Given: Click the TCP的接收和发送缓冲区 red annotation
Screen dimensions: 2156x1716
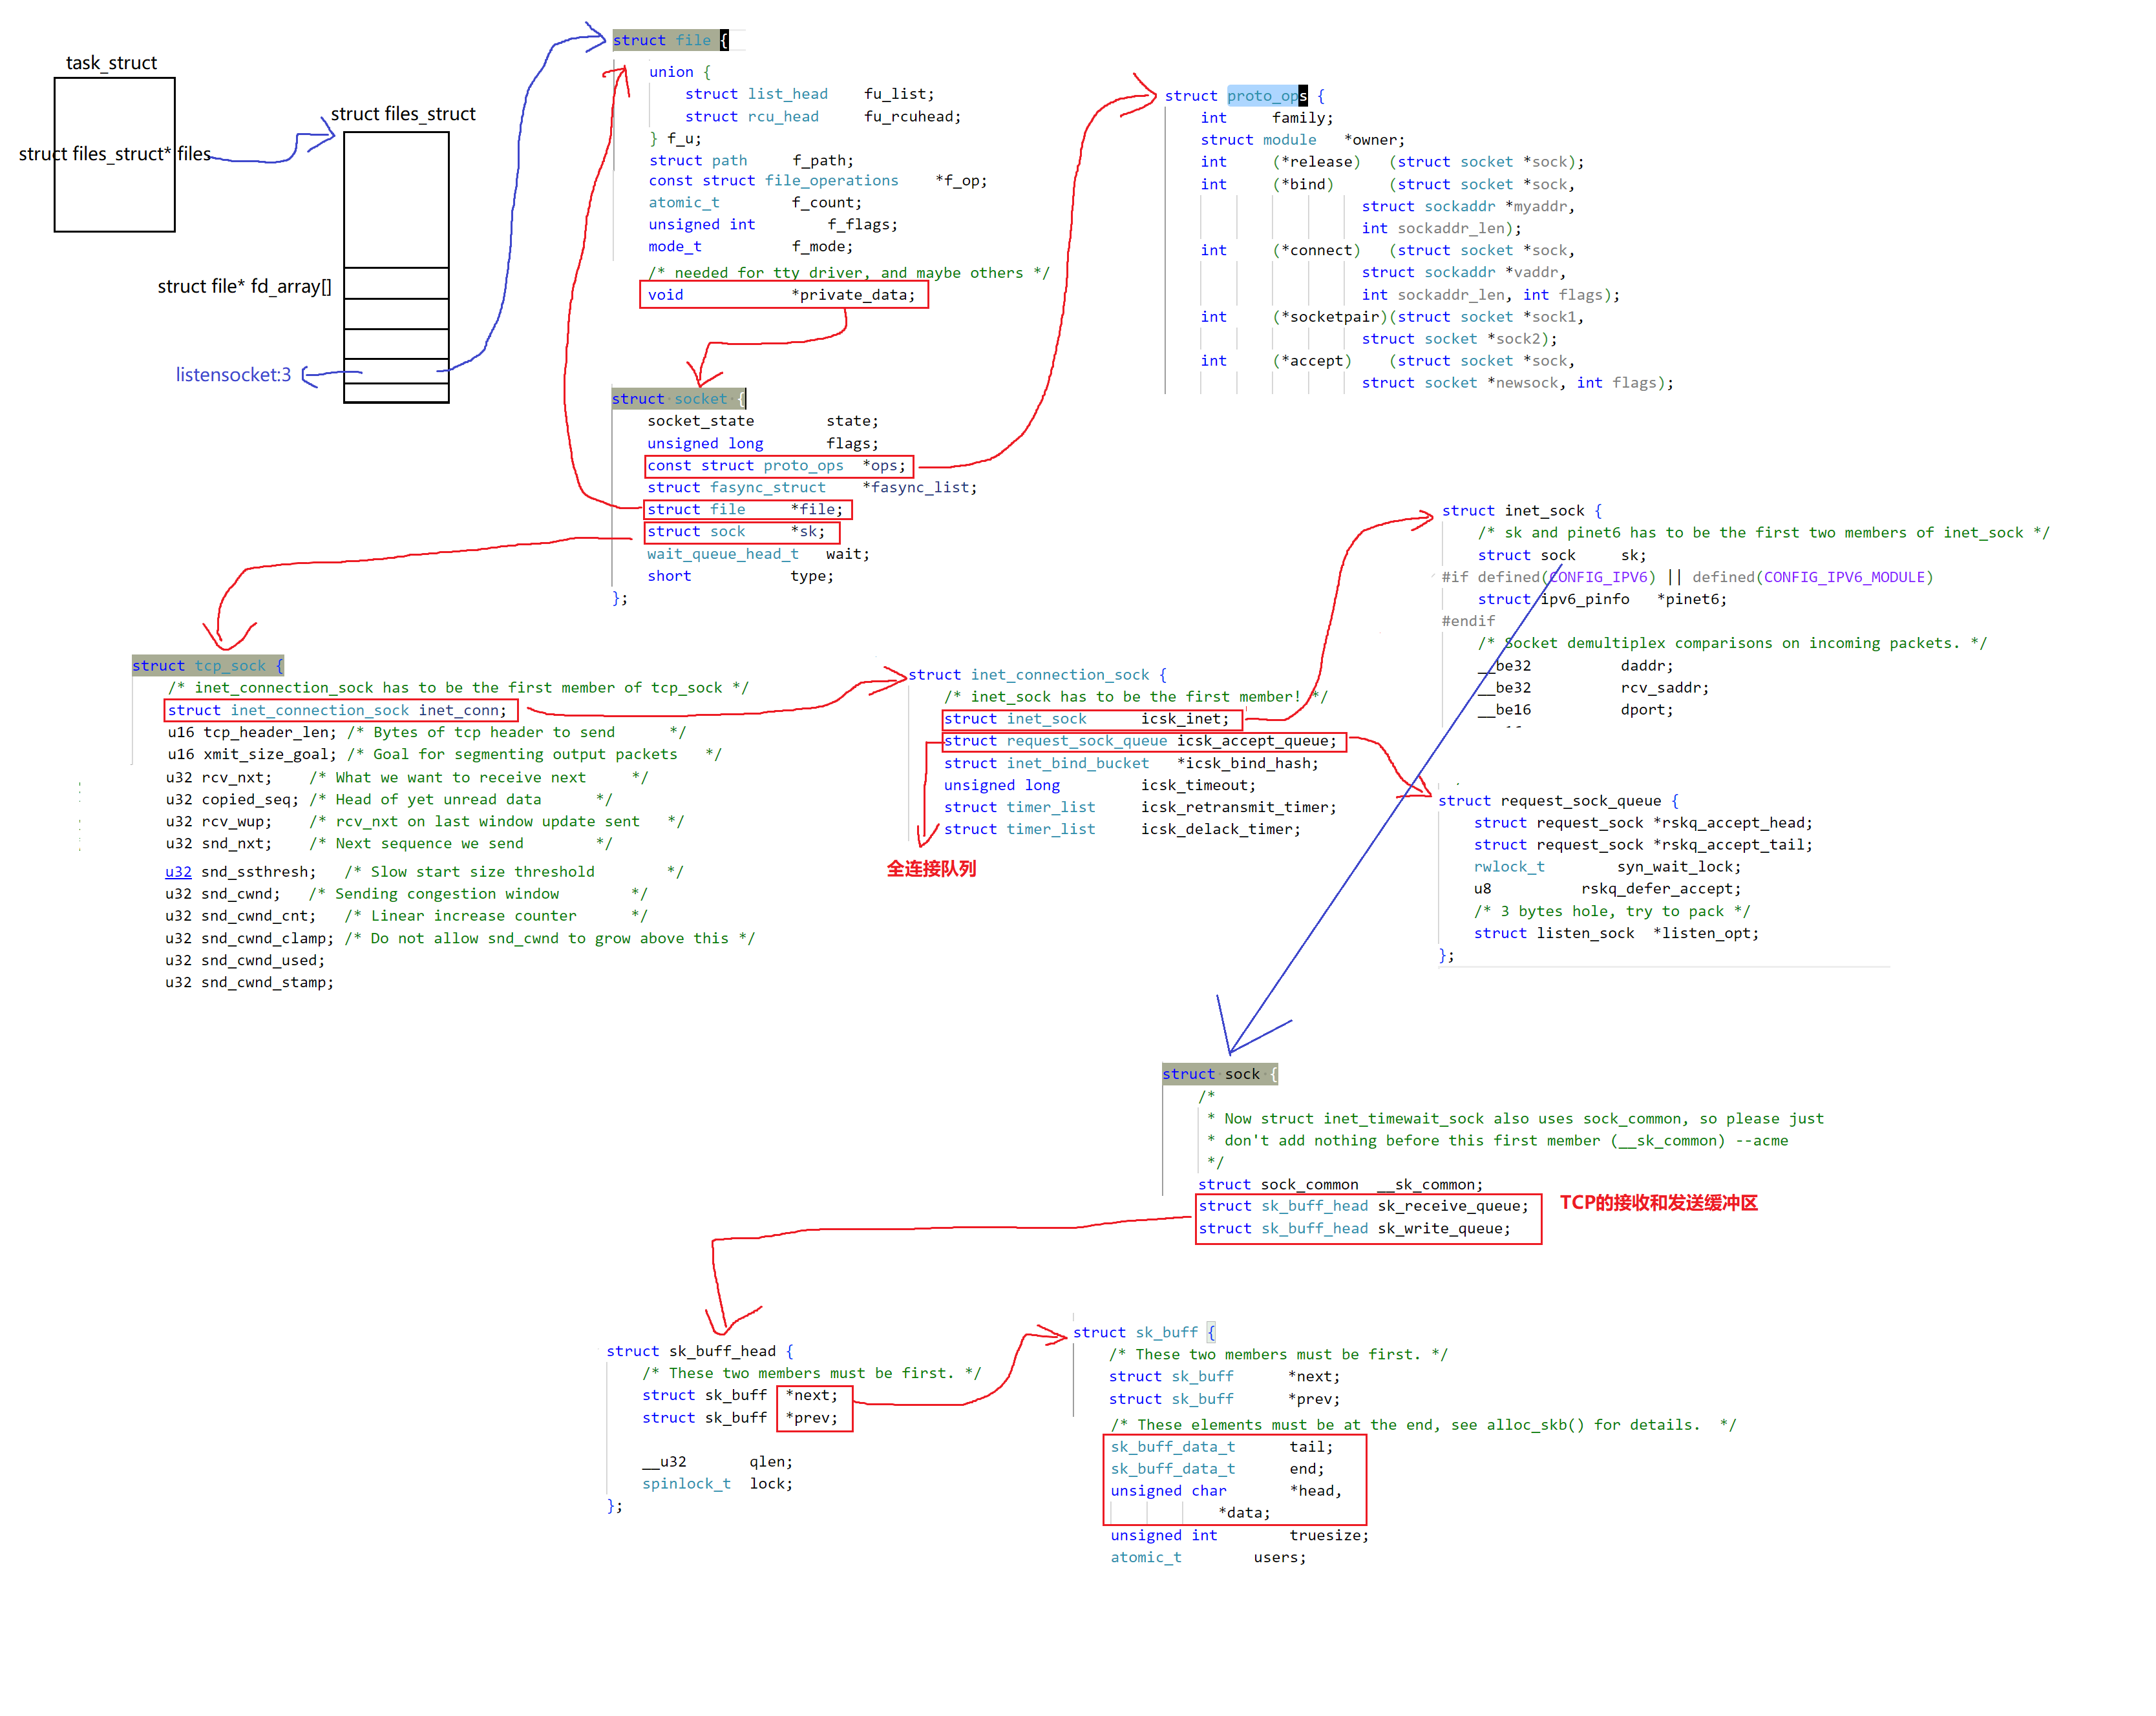Looking at the screenshot, I should (1658, 1203).
